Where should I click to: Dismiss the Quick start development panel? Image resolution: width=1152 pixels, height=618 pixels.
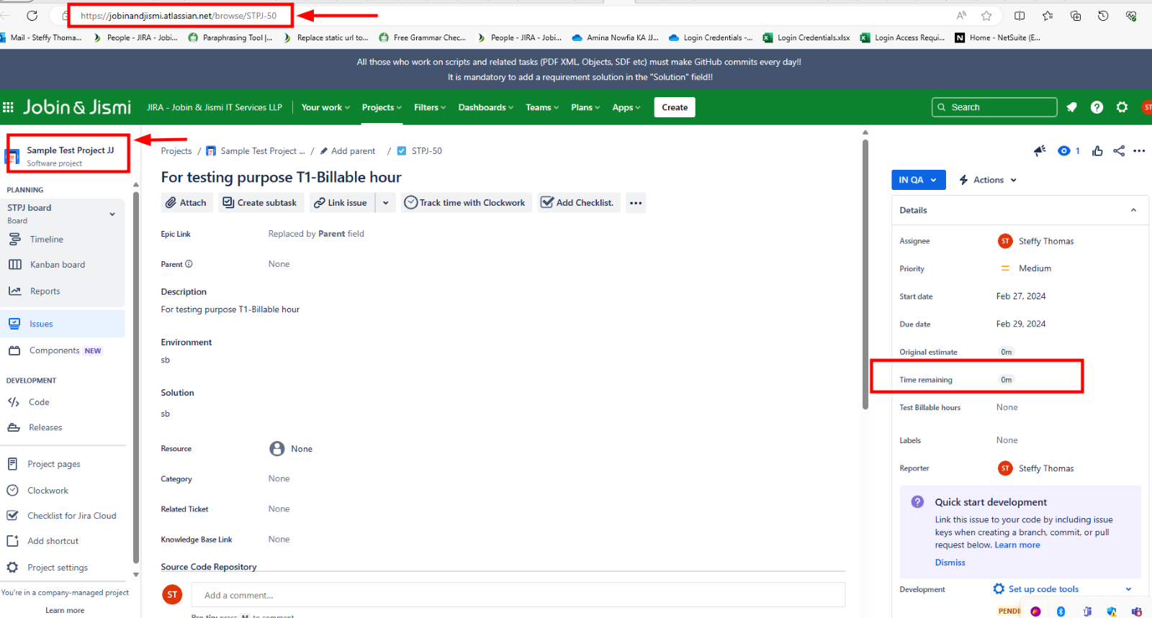point(950,563)
